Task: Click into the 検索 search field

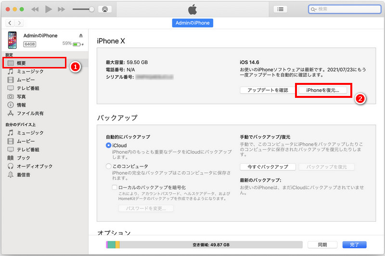Action: point(345,9)
